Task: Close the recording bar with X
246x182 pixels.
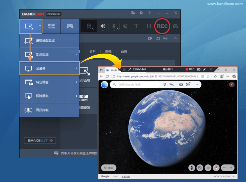Action: [x=211, y=69]
